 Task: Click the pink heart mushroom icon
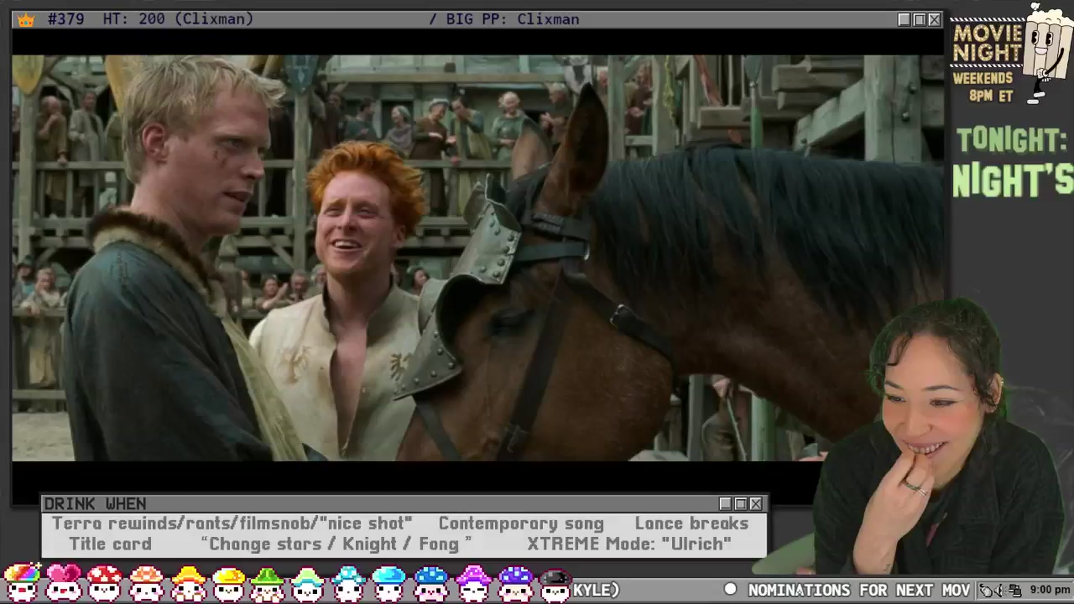pos(63,583)
